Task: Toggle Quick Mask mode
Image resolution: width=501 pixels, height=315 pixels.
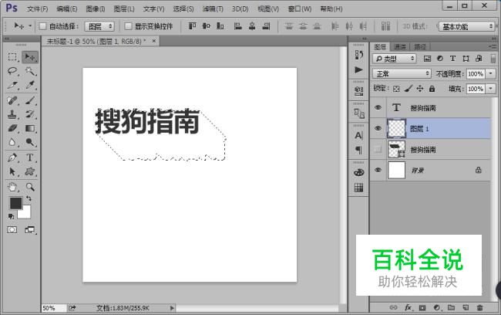Action: pyautogui.click(x=12, y=230)
